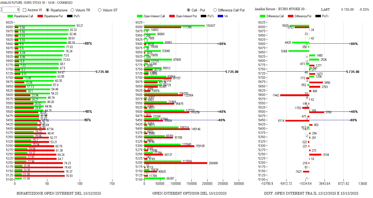373x198 pixels.
Task: Click the red Open Interest Put legend marker
Action: point(172,16)
